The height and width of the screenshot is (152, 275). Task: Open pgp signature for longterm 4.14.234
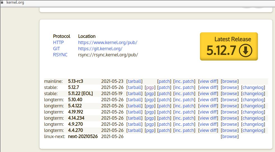tap(150, 118)
